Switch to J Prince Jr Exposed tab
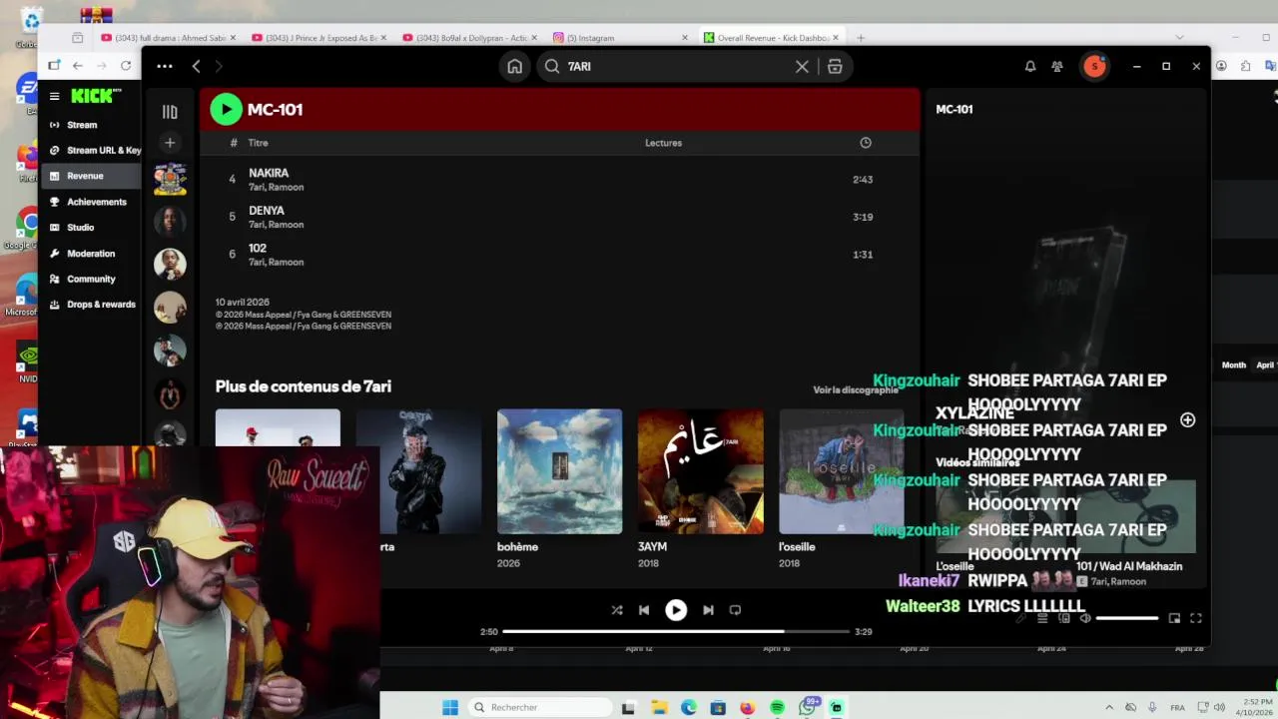 point(317,38)
